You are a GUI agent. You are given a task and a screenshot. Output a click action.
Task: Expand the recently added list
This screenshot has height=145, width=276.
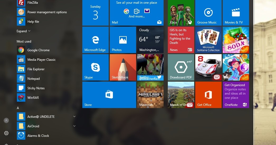23,31
